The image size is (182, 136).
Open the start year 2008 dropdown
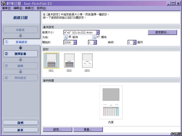(x=75, y=42)
